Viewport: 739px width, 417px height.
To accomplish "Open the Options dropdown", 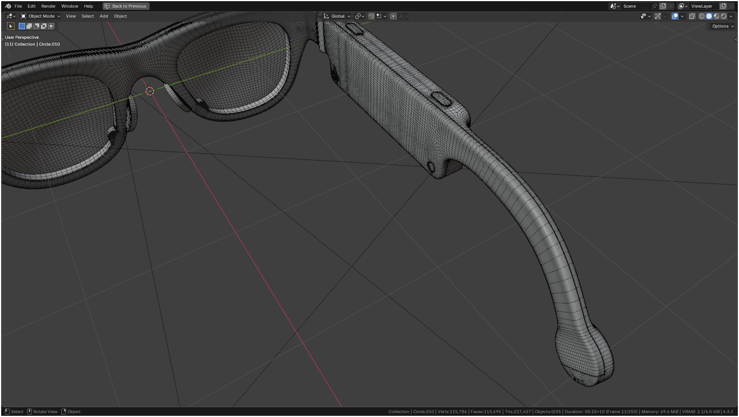I will (723, 26).
